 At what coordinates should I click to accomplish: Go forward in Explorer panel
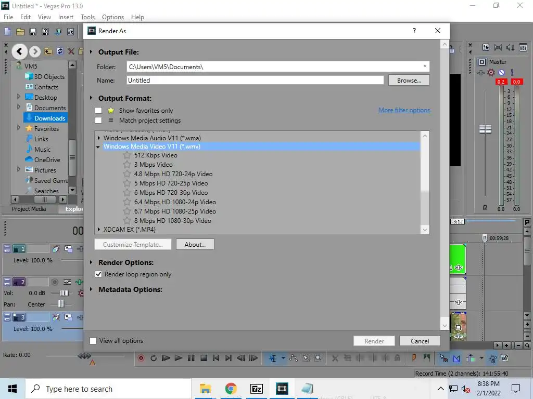[35, 51]
